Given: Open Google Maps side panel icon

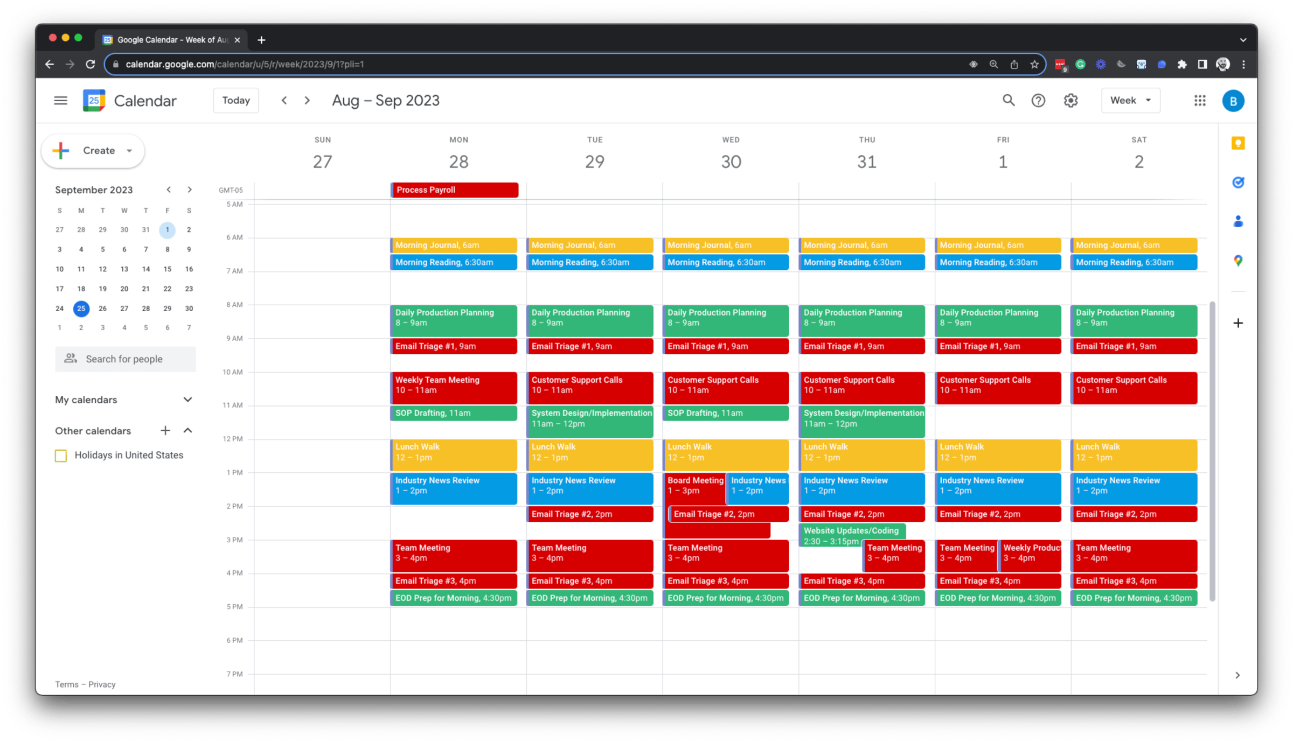Looking at the screenshot, I should (x=1238, y=261).
